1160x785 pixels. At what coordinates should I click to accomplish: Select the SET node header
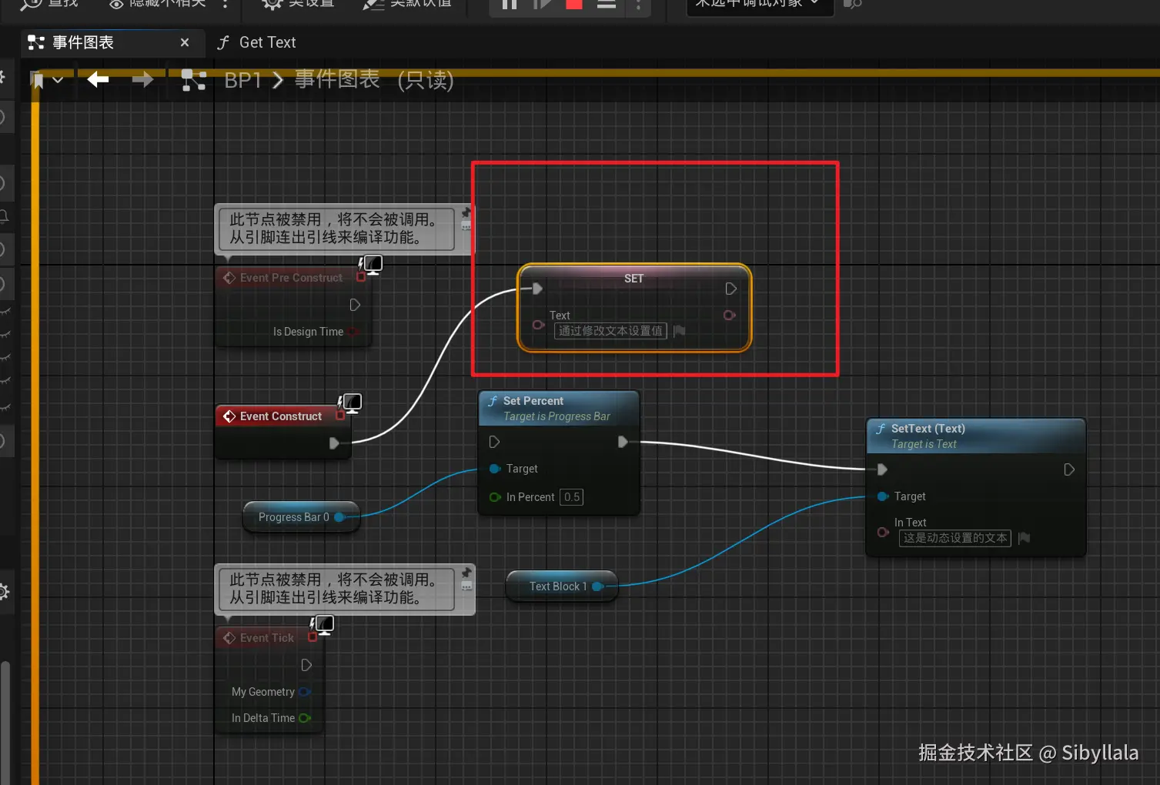point(633,279)
